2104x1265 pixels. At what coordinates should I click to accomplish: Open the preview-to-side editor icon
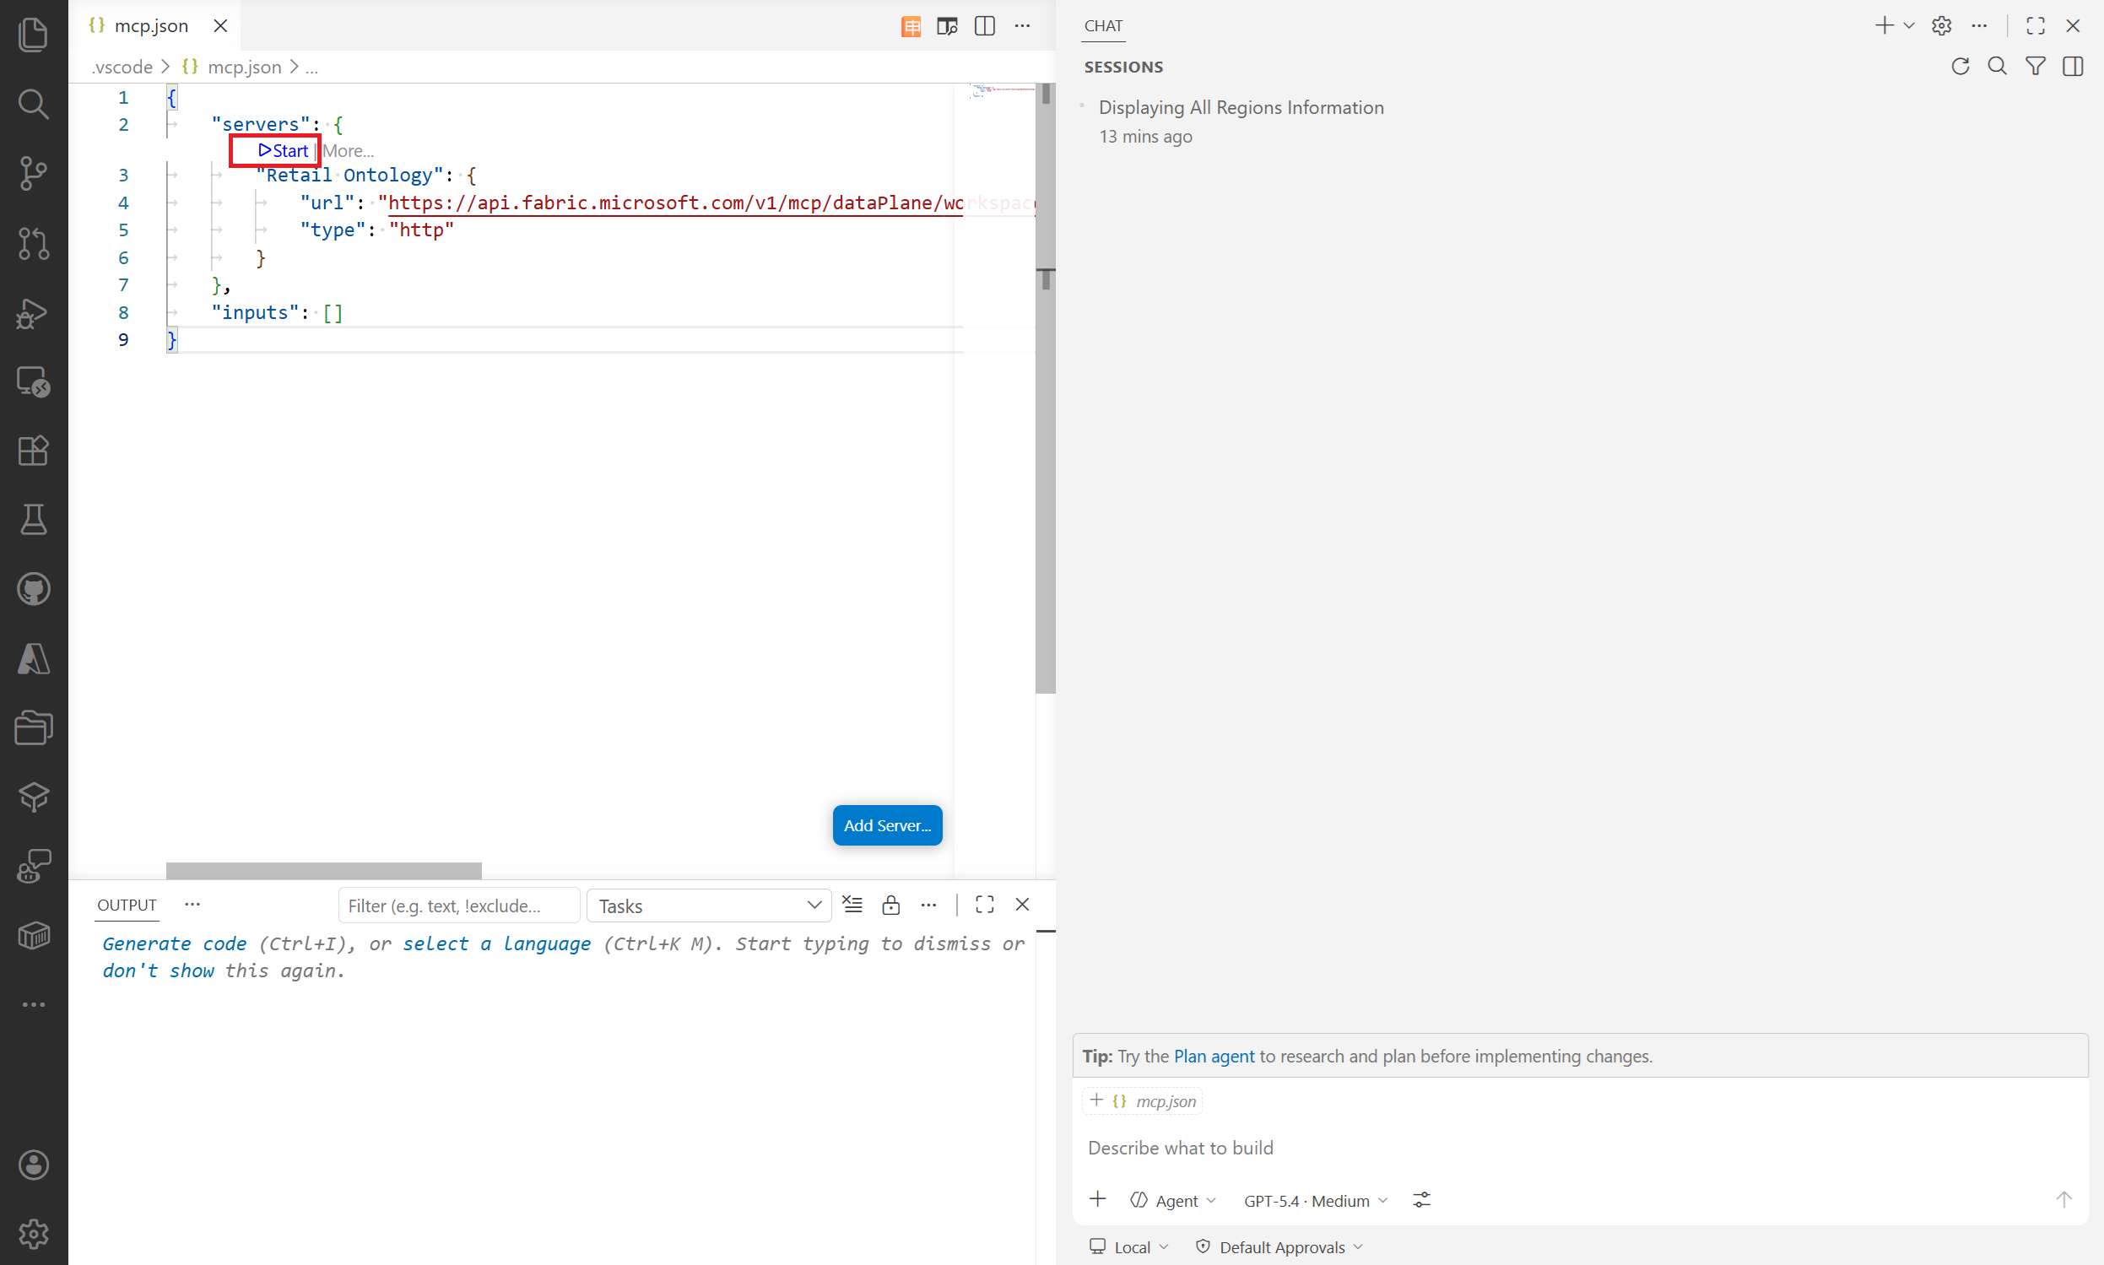[x=947, y=26]
